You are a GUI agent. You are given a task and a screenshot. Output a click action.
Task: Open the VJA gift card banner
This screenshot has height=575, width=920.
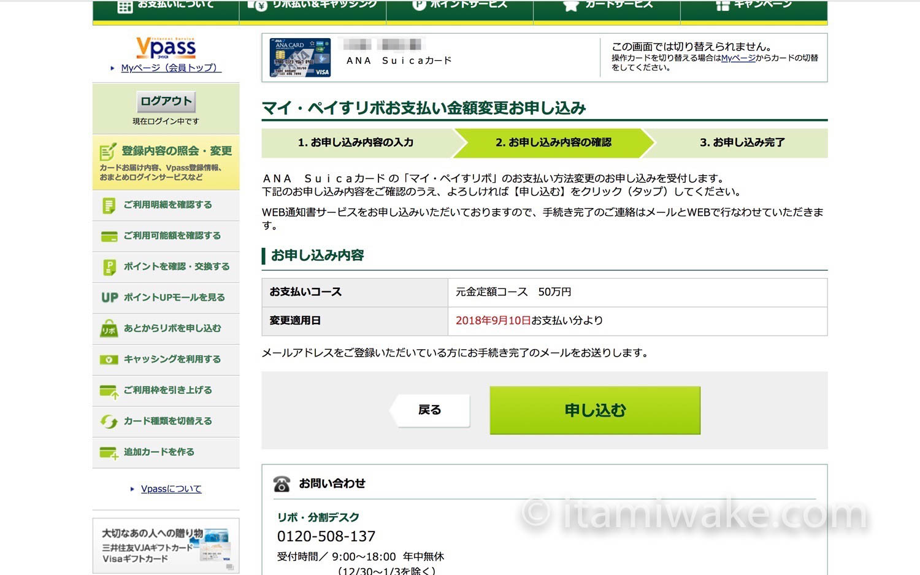pos(166,546)
